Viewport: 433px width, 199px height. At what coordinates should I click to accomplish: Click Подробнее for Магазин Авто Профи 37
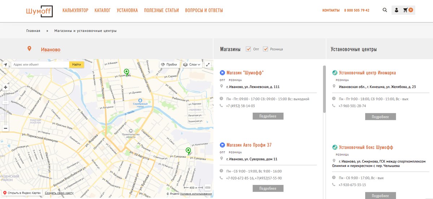point(268,188)
